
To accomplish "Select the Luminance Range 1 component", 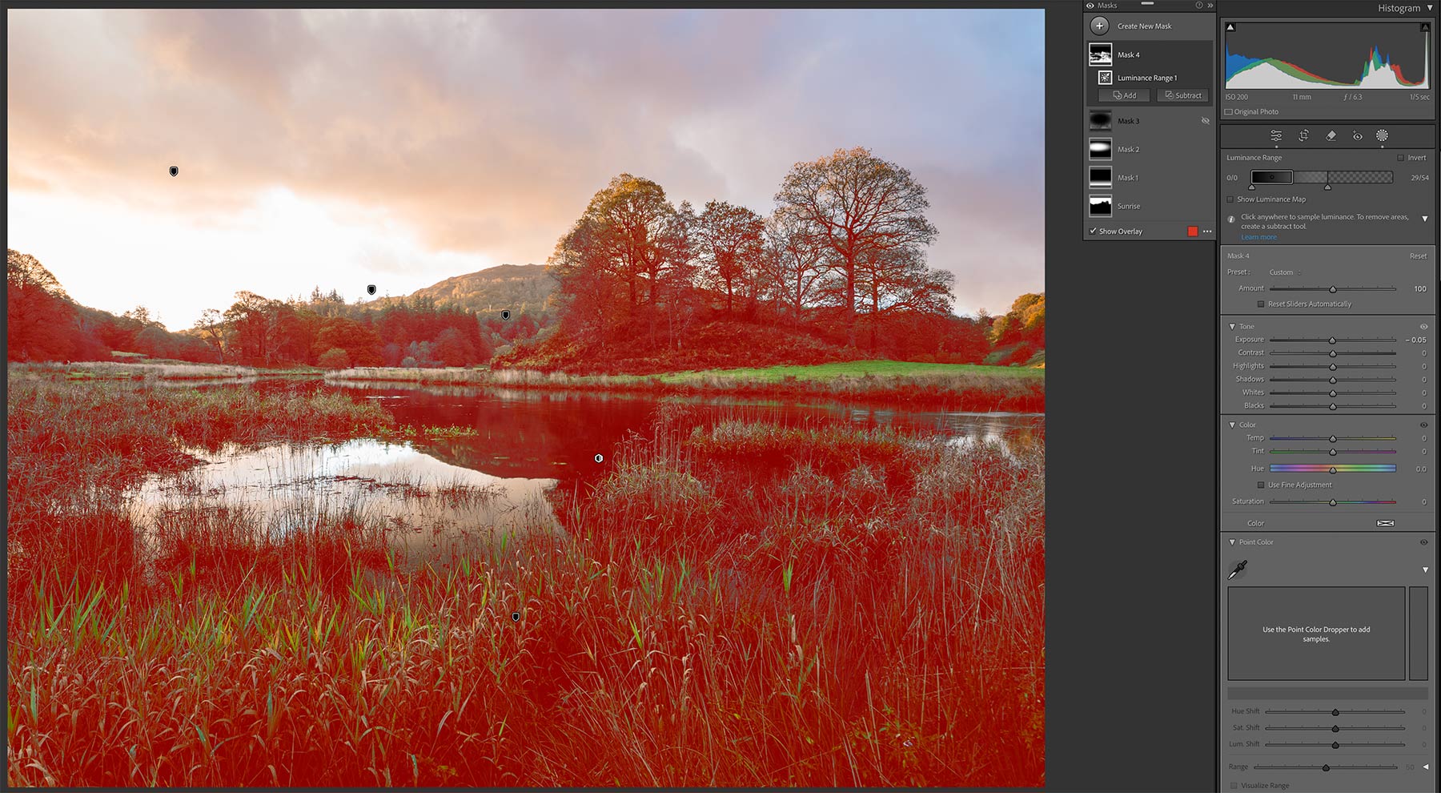I will (1146, 78).
